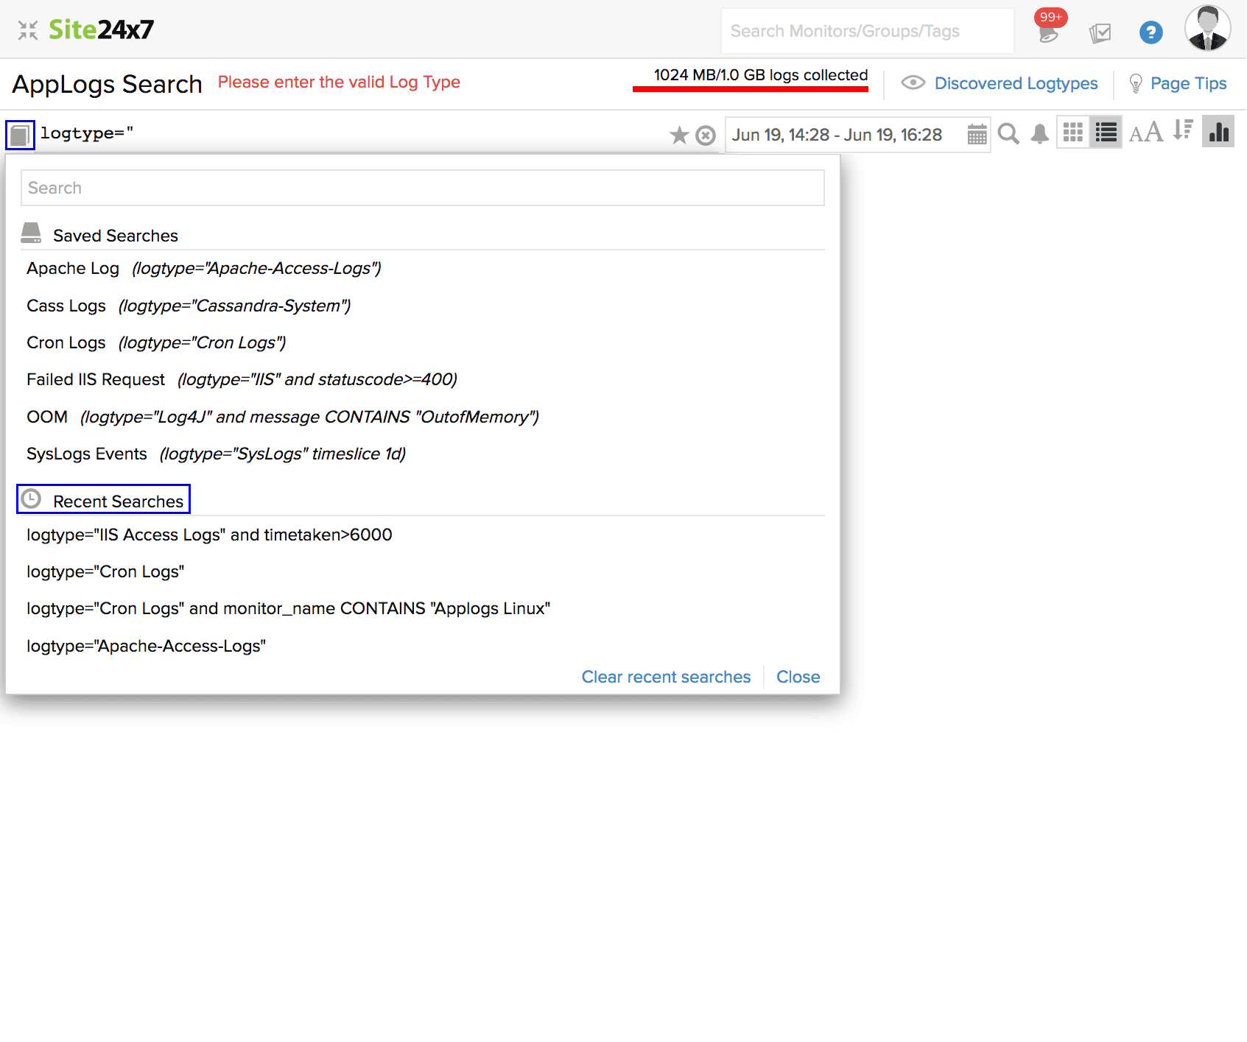1247x1042 pixels.
Task: Click the font size AA icon
Action: (1145, 133)
